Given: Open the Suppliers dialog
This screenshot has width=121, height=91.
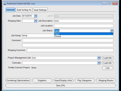Looking at the screenshot, I should point(42,80).
